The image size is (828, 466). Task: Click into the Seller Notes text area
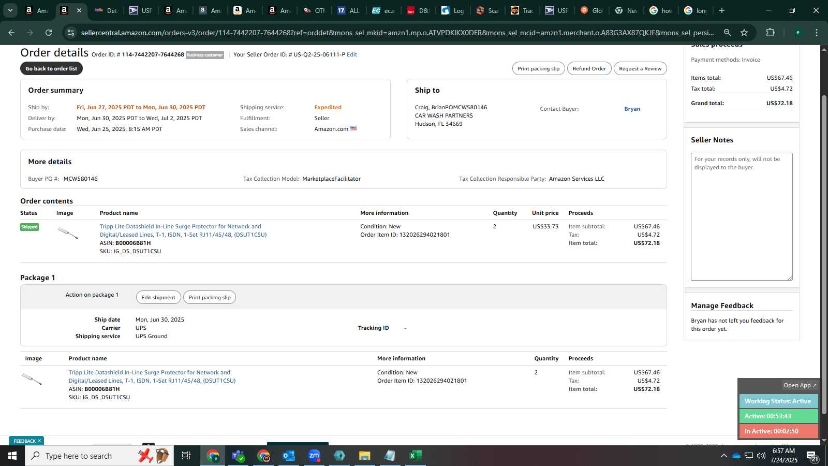(742, 216)
